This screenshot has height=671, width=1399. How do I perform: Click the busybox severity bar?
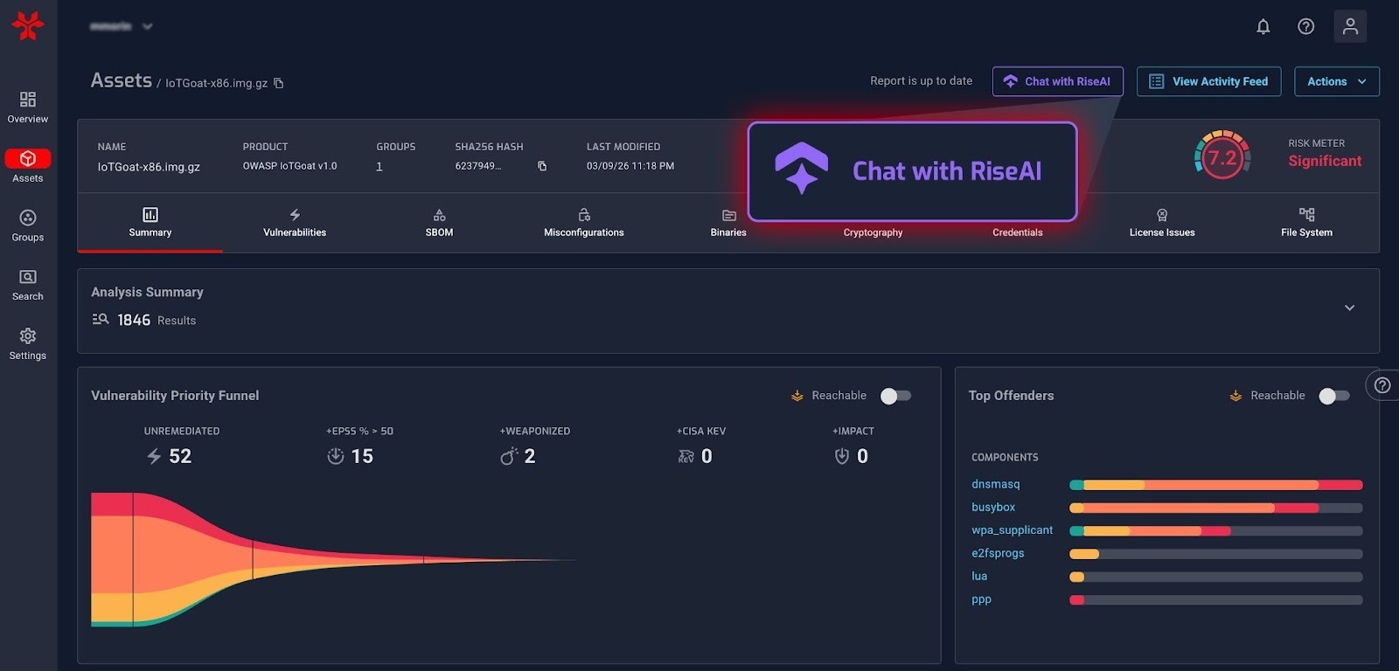click(1215, 508)
